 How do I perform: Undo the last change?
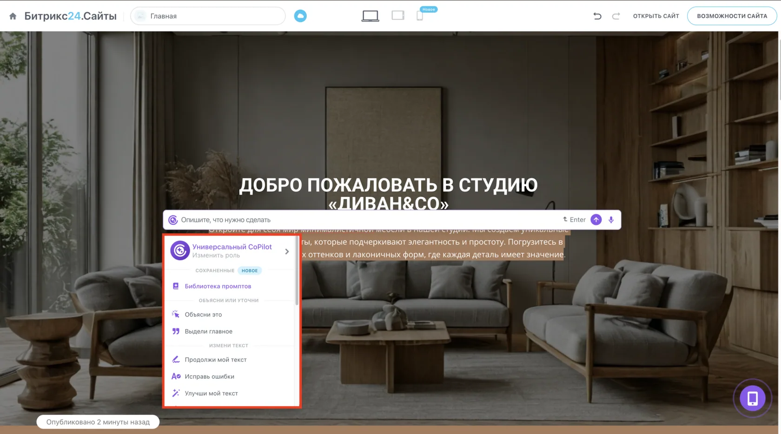coord(597,16)
